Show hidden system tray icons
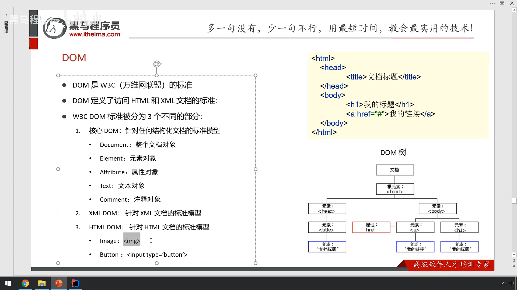Screen dimensions: 517x290 pos(504,283)
